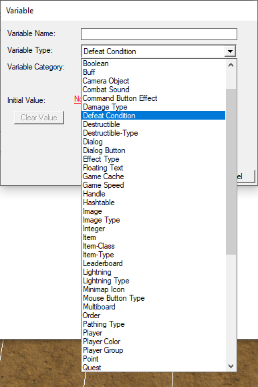Choose Leaderboard variable type
Image resolution: width=258 pixels, height=387 pixels.
click(153, 263)
